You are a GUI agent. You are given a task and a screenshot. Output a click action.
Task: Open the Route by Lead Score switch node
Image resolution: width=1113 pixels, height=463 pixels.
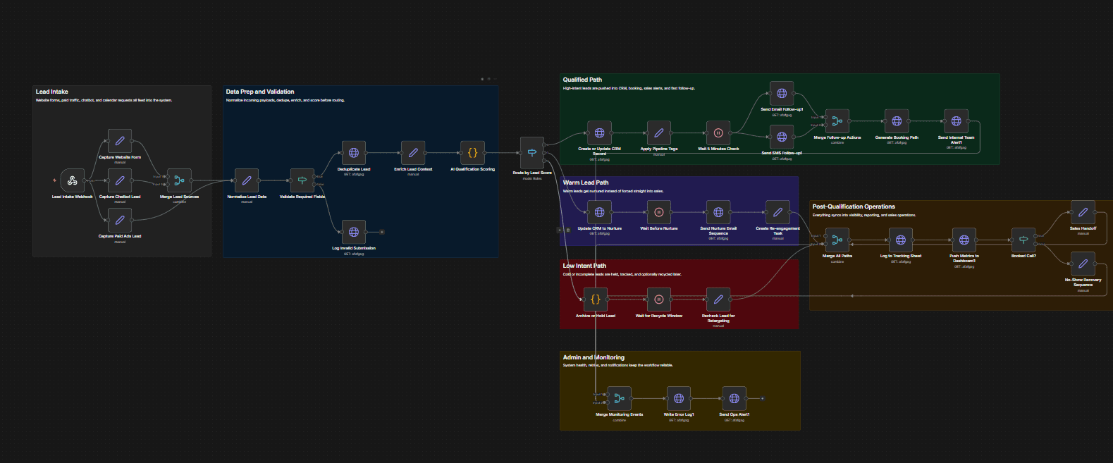point(532,152)
